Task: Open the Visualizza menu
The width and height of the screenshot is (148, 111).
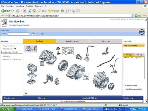Action: click(x=20, y=6)
